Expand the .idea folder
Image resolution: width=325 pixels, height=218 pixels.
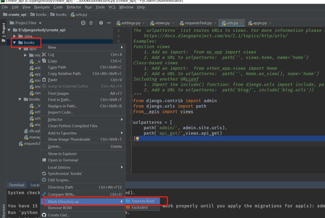coord(14,36)
